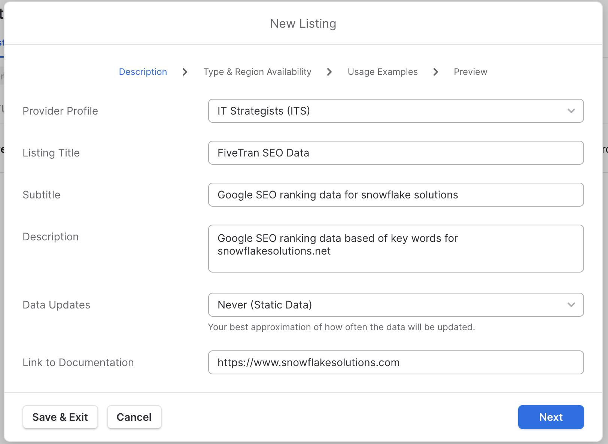
Task: Click the Data Updates chevron arrow
Action: 571,305
